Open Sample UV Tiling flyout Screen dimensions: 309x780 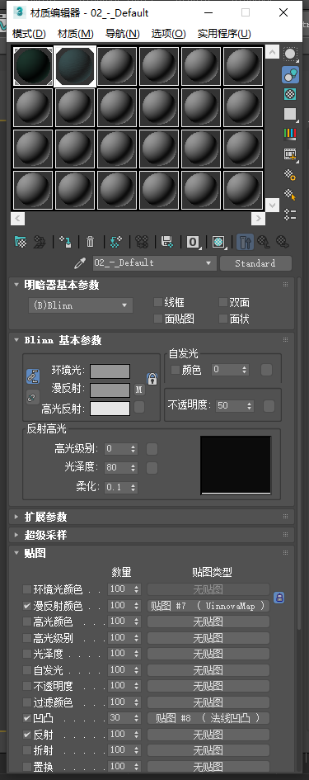click(291, 114)
